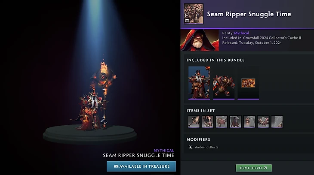Image resolution: width=314 pixels, height=175 pixels.
Task: Click the Ambient Effects modifier label
Action: tap(206, 147)
